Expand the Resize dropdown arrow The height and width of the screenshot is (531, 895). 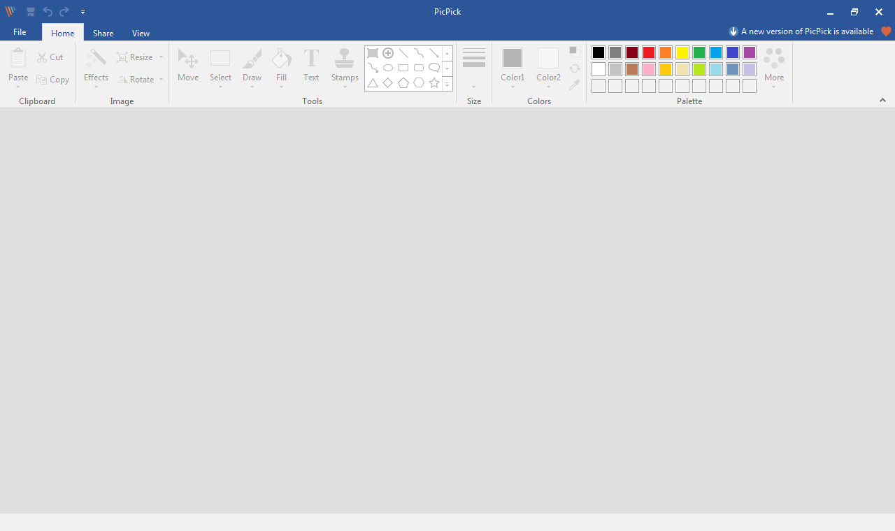click(161, 57)
